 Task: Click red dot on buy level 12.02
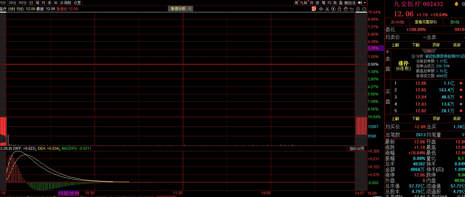click(x=461, y=111)
